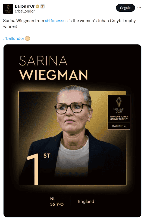Open the @Lionesses mention link
Screen dimensions: 144x220
pos(56,21)
